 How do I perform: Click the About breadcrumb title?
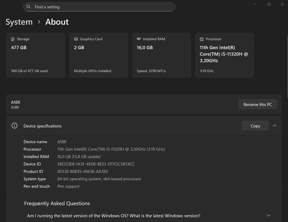click(57, 22)
